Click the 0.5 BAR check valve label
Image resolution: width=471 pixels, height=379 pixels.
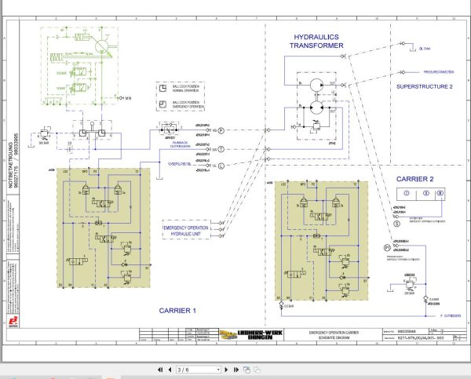tap(289, 306)
